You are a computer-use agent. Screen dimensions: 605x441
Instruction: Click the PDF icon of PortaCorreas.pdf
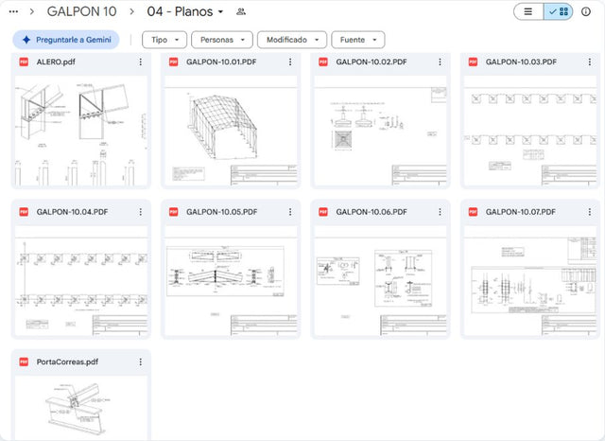(x=24, y=362)
